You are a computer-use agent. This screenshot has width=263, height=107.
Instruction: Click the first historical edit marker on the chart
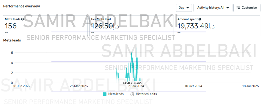click(124, 83)
